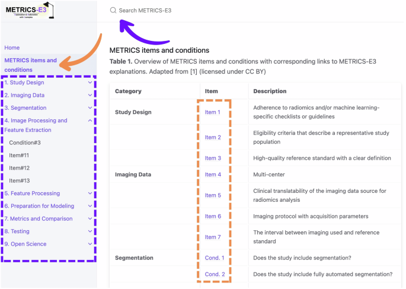Image resolution: width=406 pixels, height=289 pixels.
Task: Collapse Image Processing and Feature Extraction
Action: click(90, 120)
